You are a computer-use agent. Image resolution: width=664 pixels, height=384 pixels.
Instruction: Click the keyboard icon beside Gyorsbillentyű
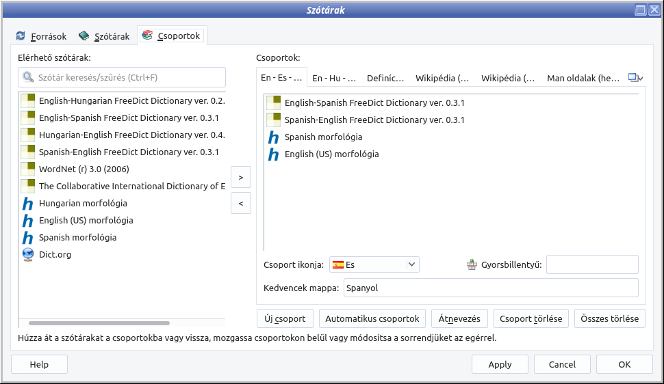click(x=472, y=264)
